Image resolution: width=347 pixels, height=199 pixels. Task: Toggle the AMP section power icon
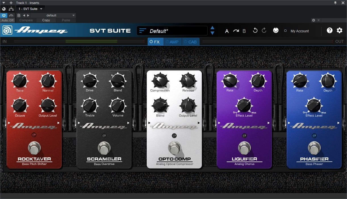tap(167, 42)
